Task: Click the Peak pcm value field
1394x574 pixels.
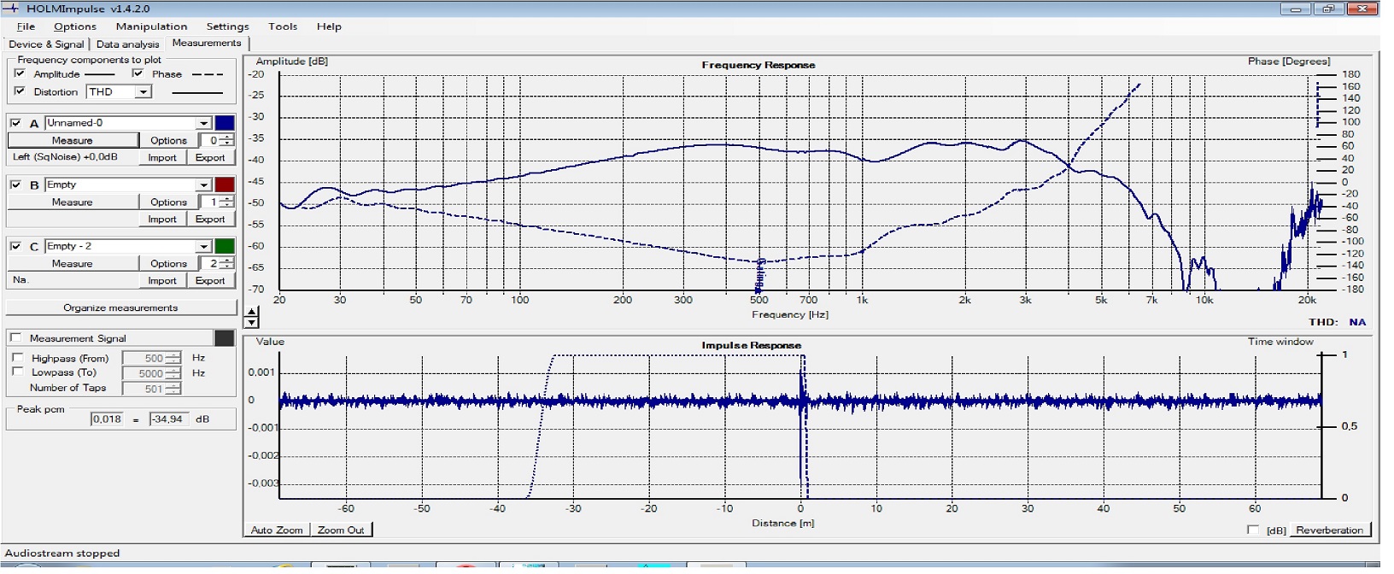Action: point(107,419)
